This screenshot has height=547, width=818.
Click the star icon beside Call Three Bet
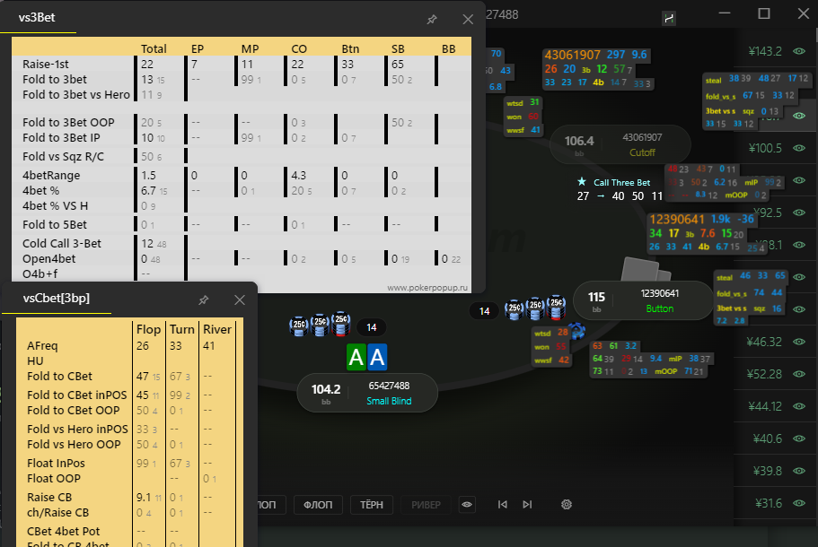click(x=582, y=182)
